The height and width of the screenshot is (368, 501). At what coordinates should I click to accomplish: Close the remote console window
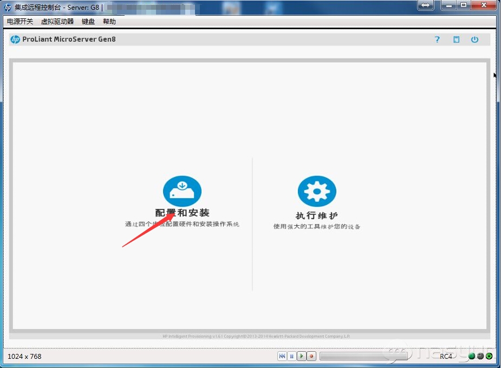(x=484, y=5)
